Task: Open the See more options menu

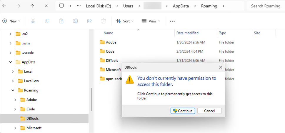Action: [172, 21]
